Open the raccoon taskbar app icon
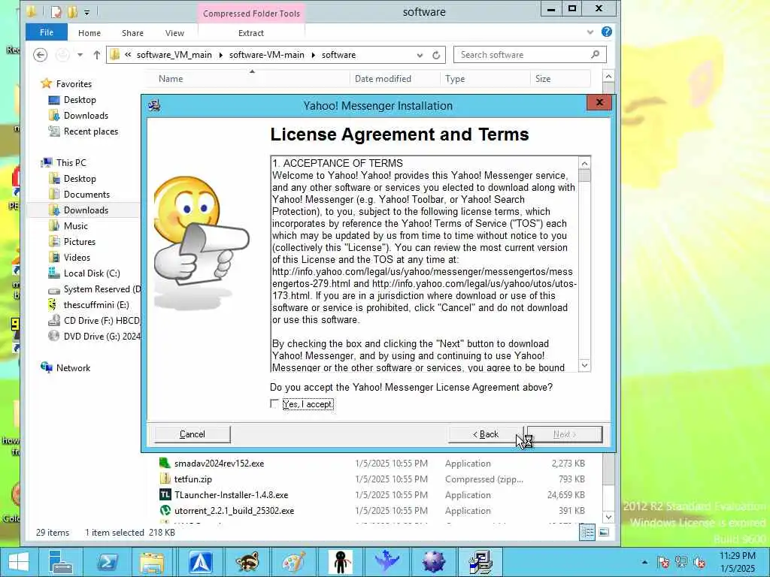770x577 pixels. click(x=247, y=562)
